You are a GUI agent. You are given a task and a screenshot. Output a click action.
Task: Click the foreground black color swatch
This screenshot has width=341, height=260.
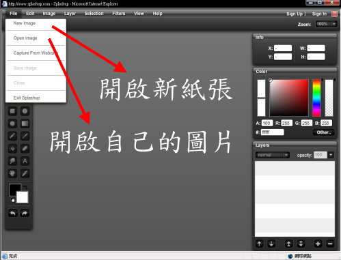14,189
